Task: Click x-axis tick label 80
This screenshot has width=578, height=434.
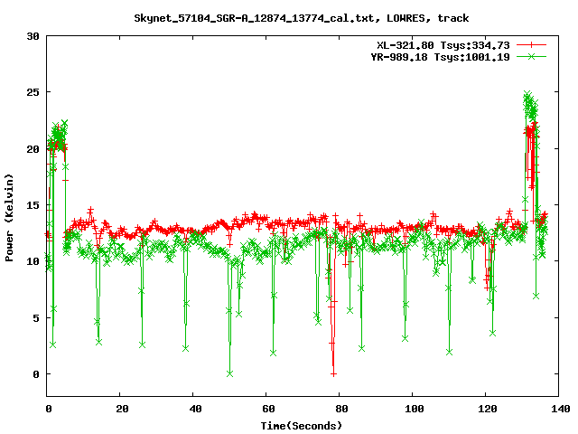Action: (x=341, y=409)
